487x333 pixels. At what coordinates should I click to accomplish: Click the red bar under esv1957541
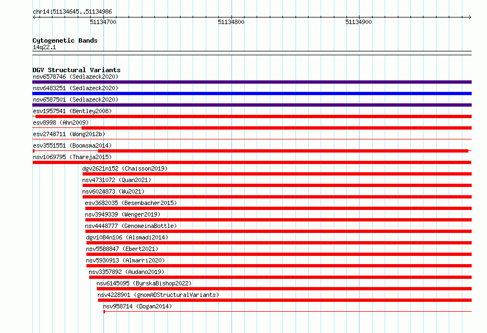click(x=253, y=116)
